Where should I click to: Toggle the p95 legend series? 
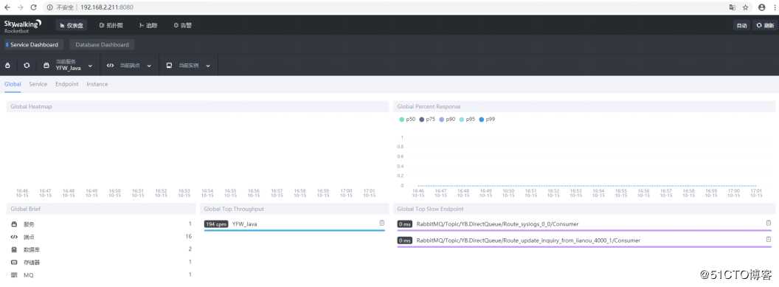(x=467, y=120)
